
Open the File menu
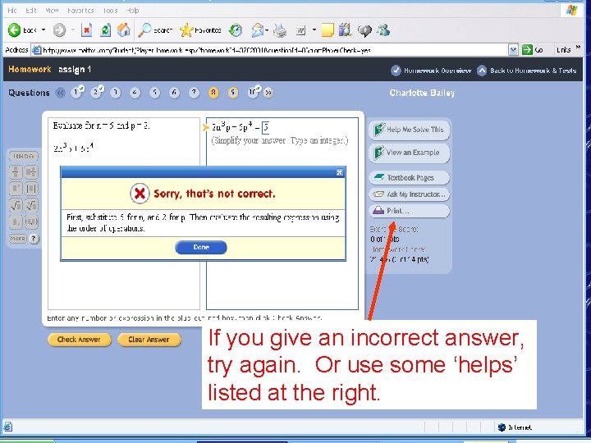tap(12, 11)
